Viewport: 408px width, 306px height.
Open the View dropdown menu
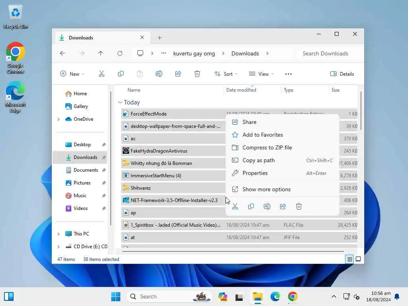point(261,74)
